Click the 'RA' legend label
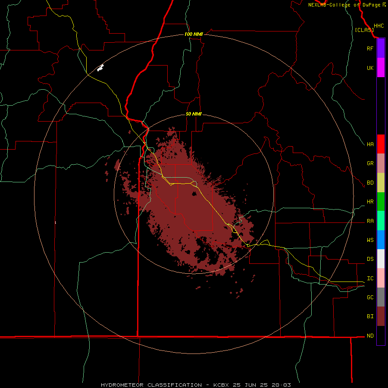The width and height of the screenshot is (388, 388). (x=370, y=221)
